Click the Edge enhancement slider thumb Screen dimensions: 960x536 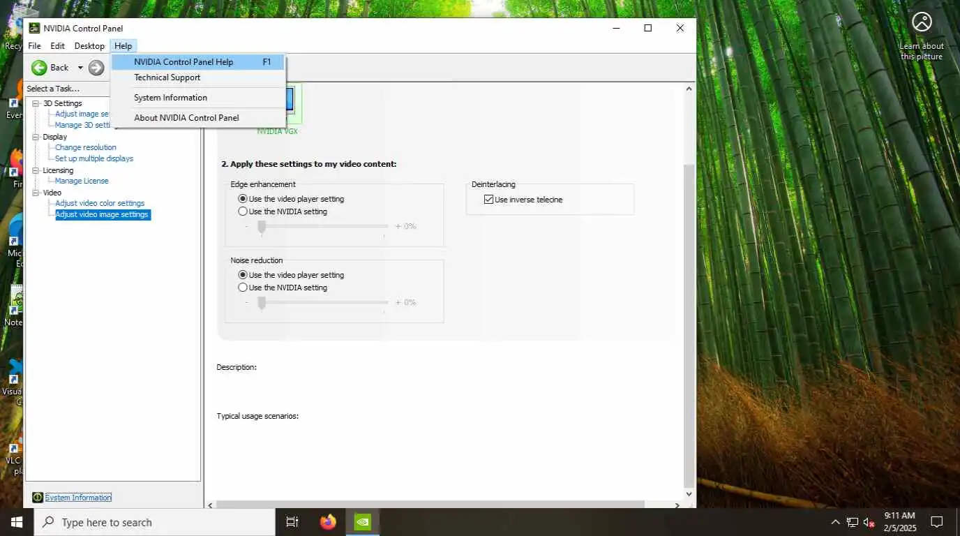coord(262,227)
